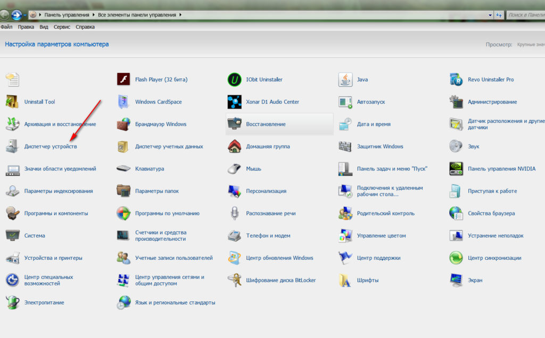
Task: Open the Звук speaker icon
Action: 456,147
